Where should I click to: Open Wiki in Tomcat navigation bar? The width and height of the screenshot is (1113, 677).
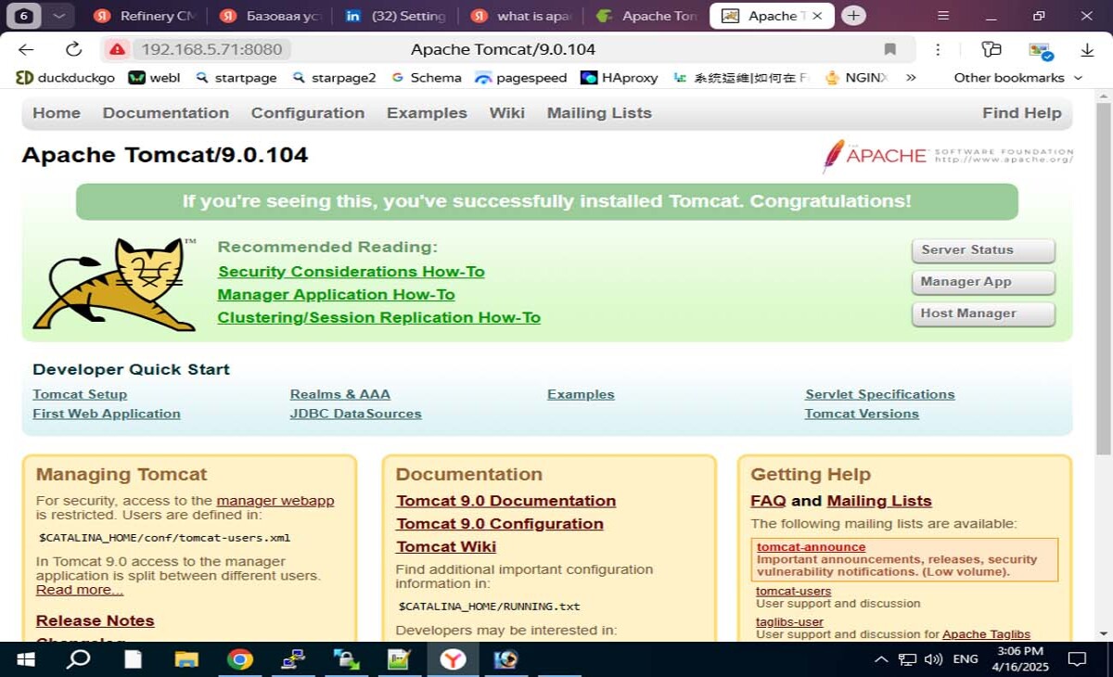click(x=507, y=113)
